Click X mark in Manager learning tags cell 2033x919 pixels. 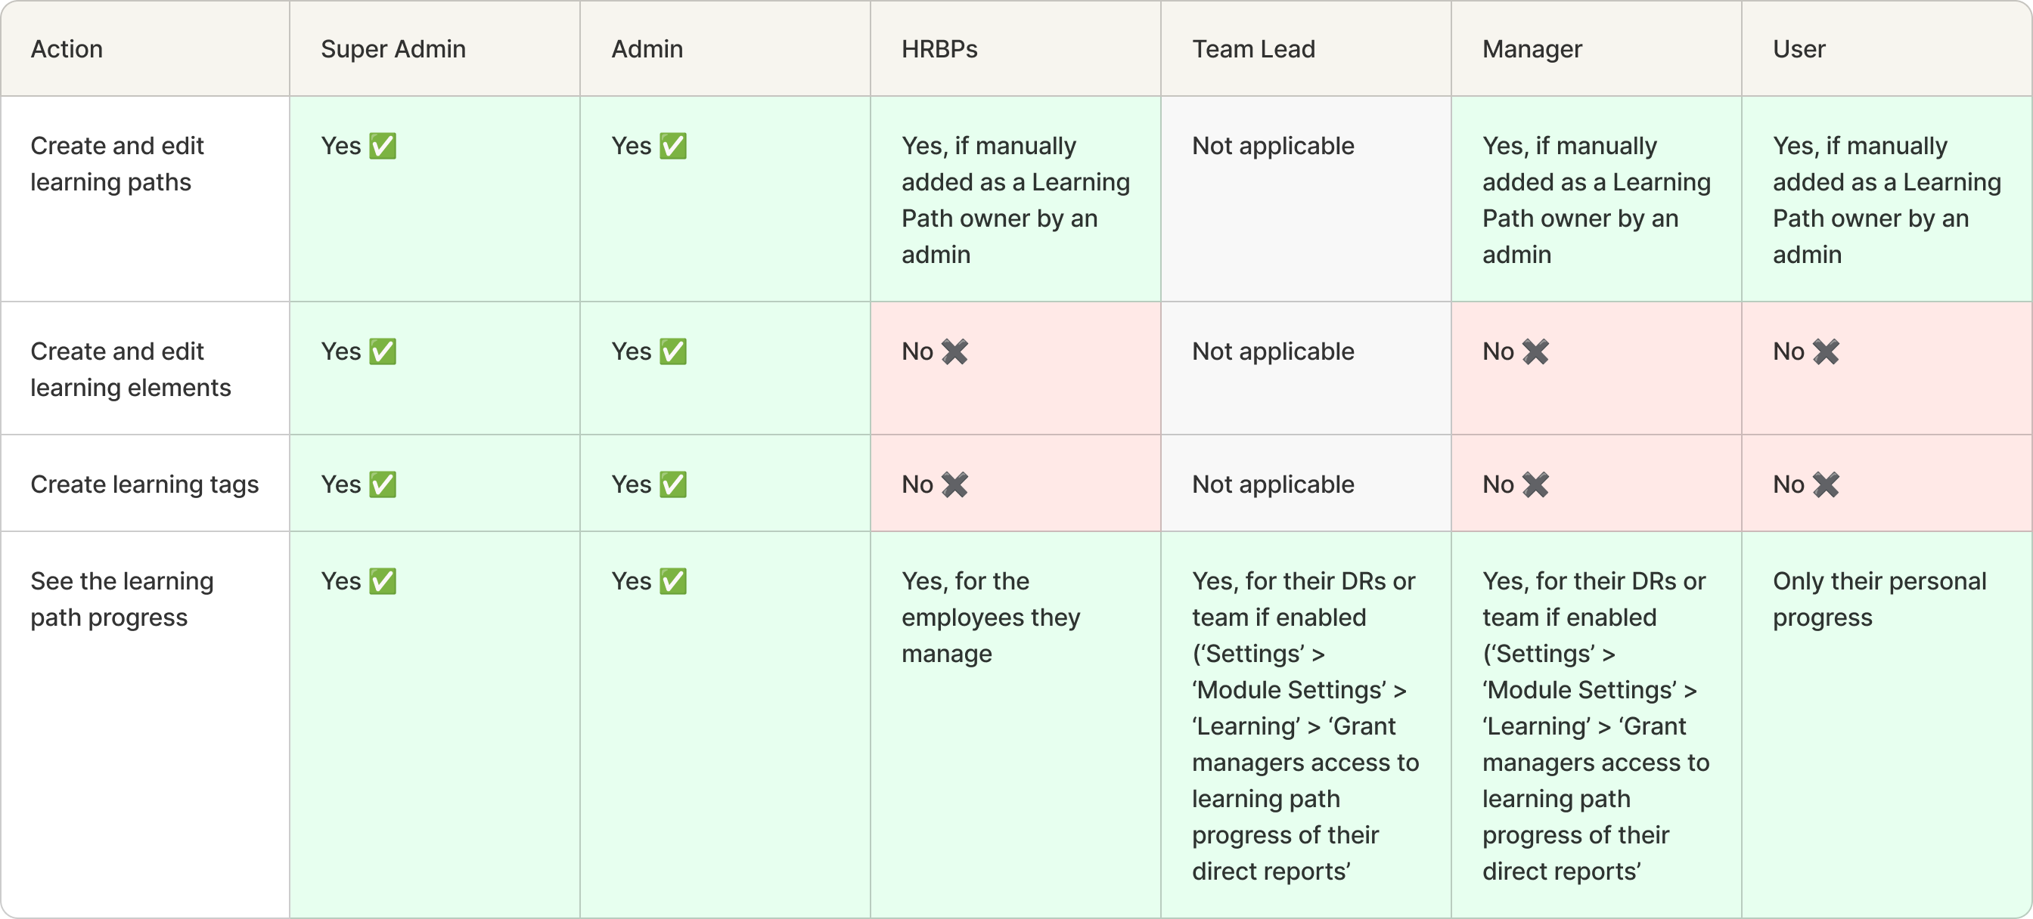[1536, 484]
